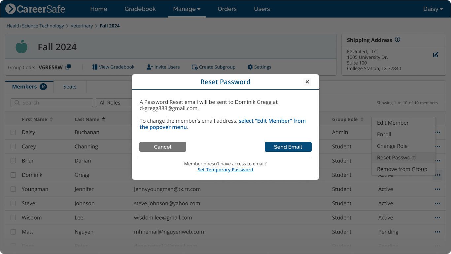Screen dimensions: 451x254
Task: Select Edit Member from the popover menu
Action: coord(393,123)
